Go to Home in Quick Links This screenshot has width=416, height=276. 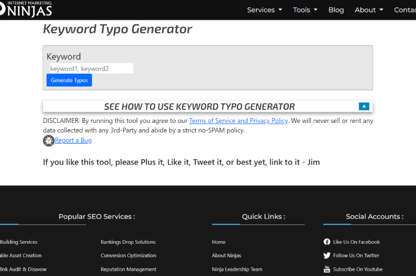pos(218,242)
